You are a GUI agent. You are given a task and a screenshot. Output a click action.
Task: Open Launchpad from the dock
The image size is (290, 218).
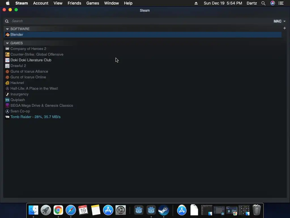(46, 210)
